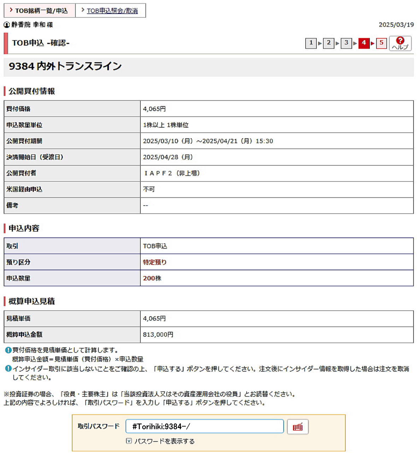The height and width of the screenshot is (453, 417).
Task: Click the 申込内容 section heading
Action: [x=24, y=228]
